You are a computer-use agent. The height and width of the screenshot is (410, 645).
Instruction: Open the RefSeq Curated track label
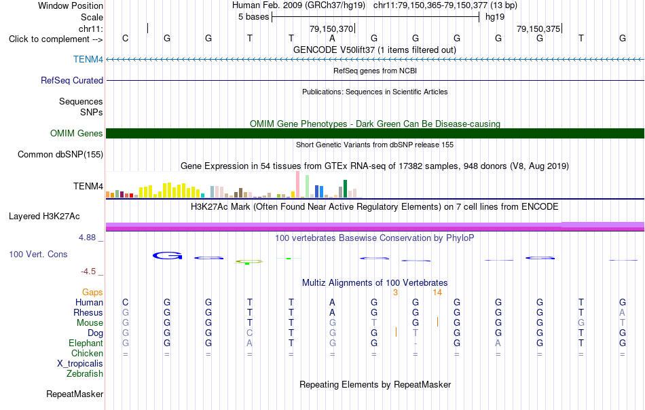(x=71, y=80)
